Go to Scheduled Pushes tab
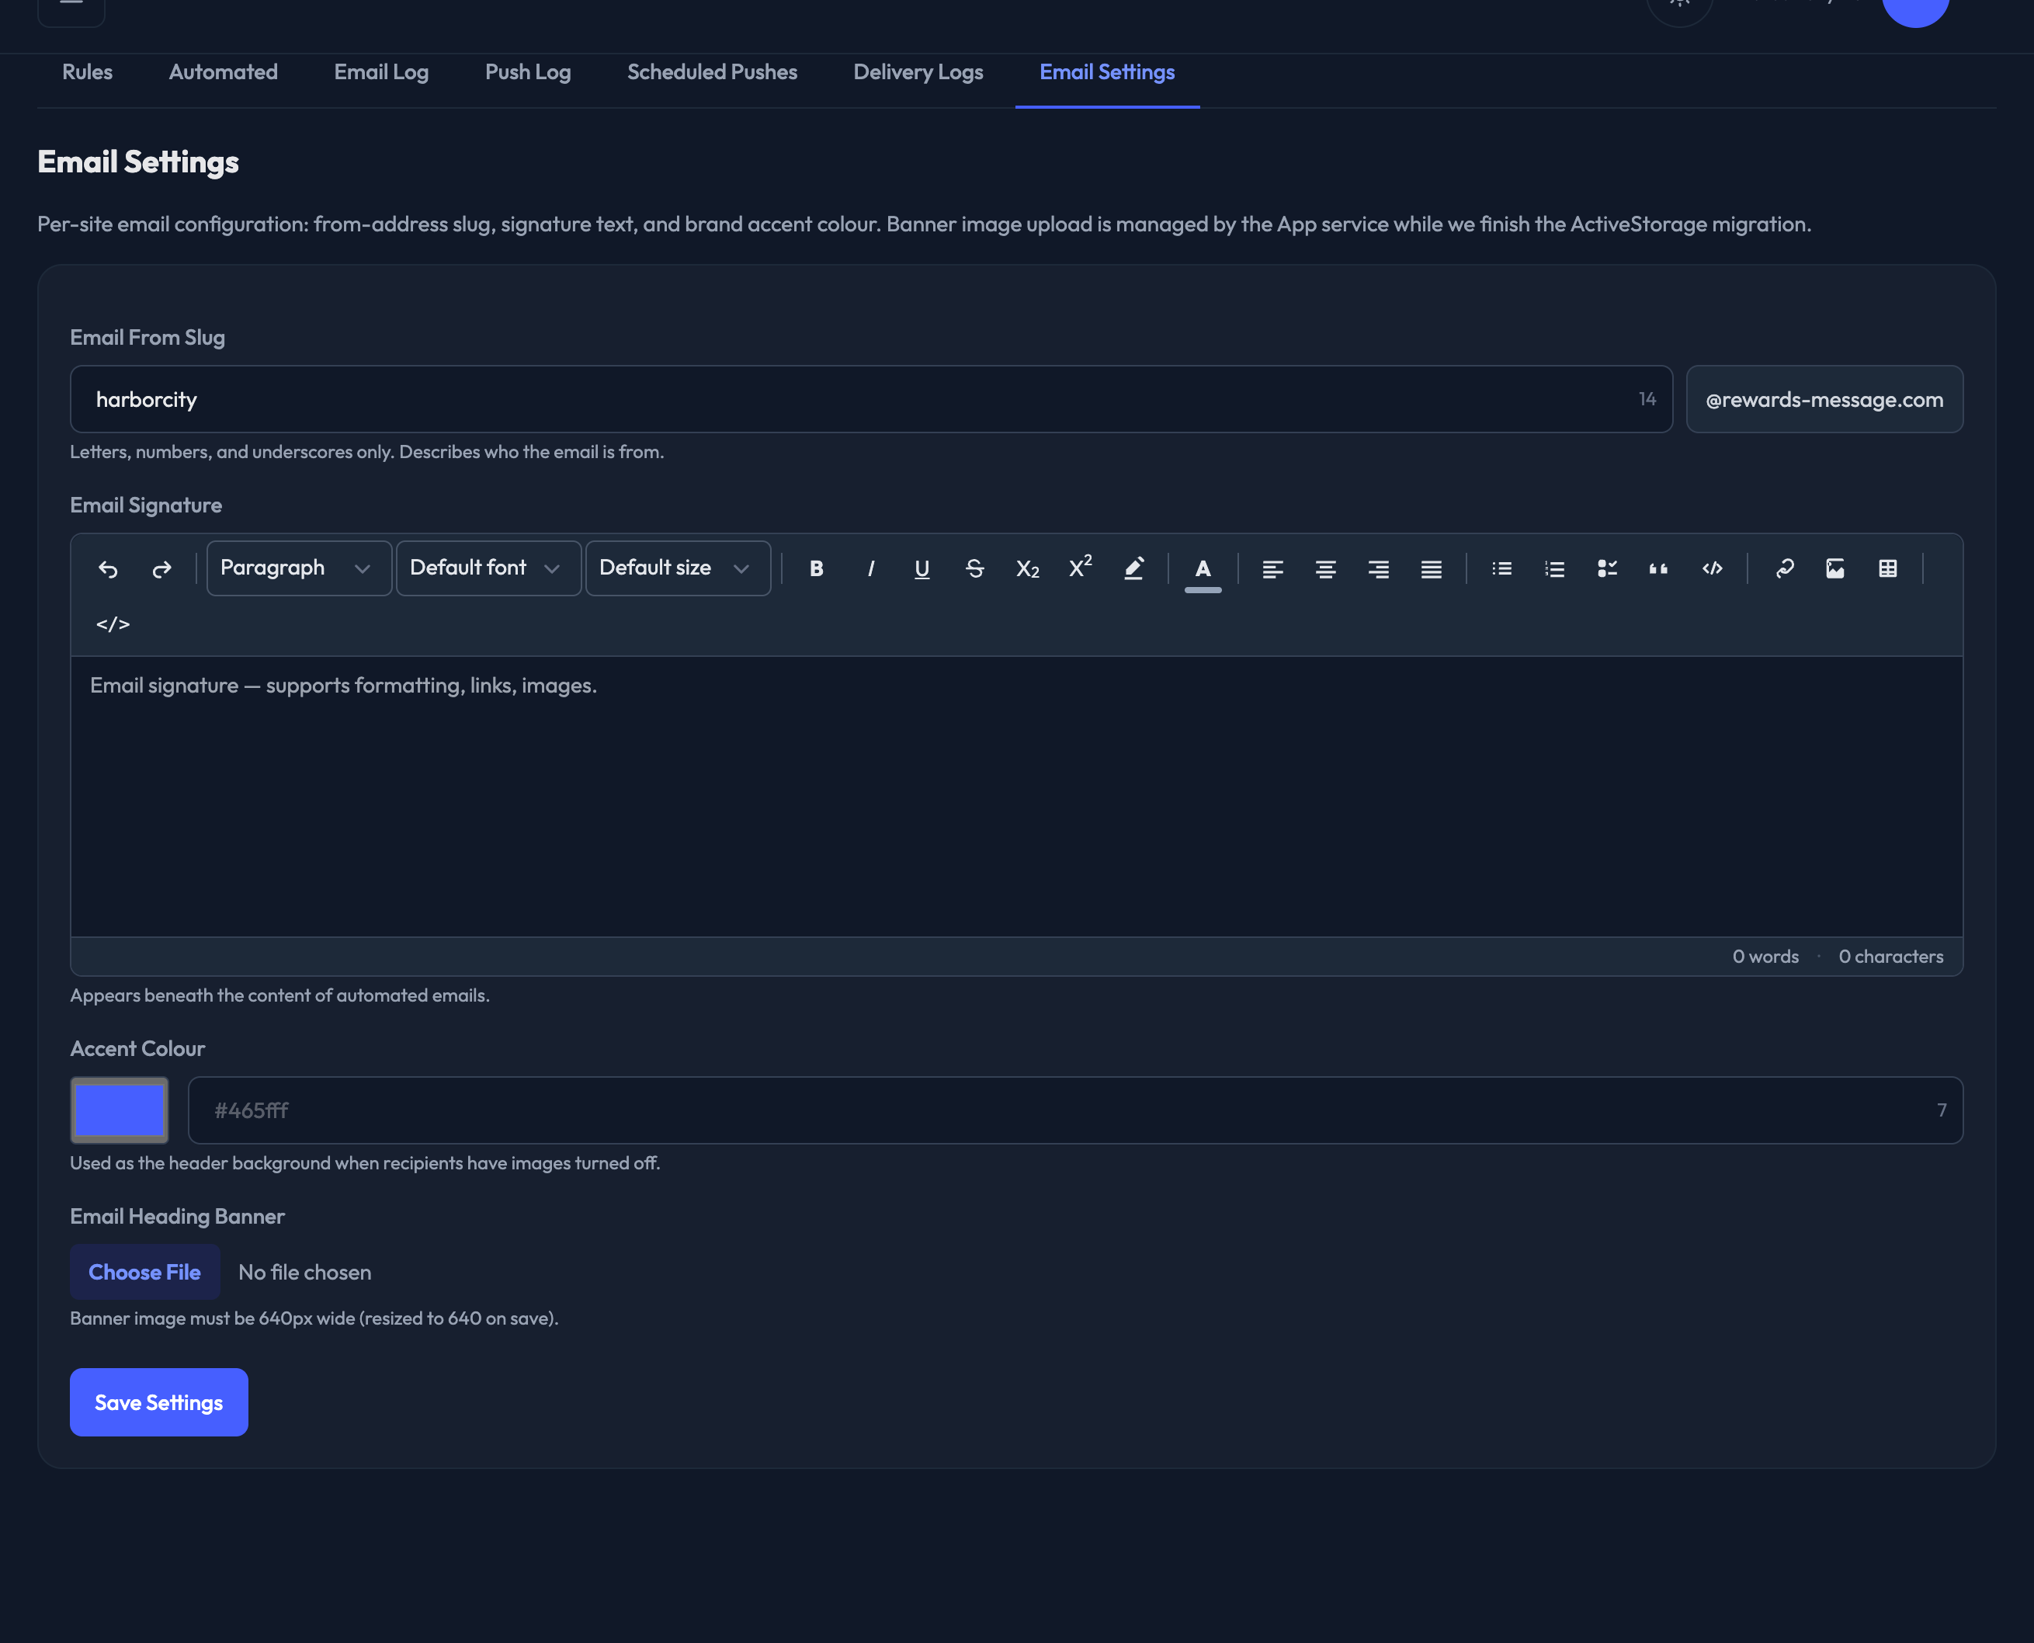The image size is (2034, 1643). 713,73
